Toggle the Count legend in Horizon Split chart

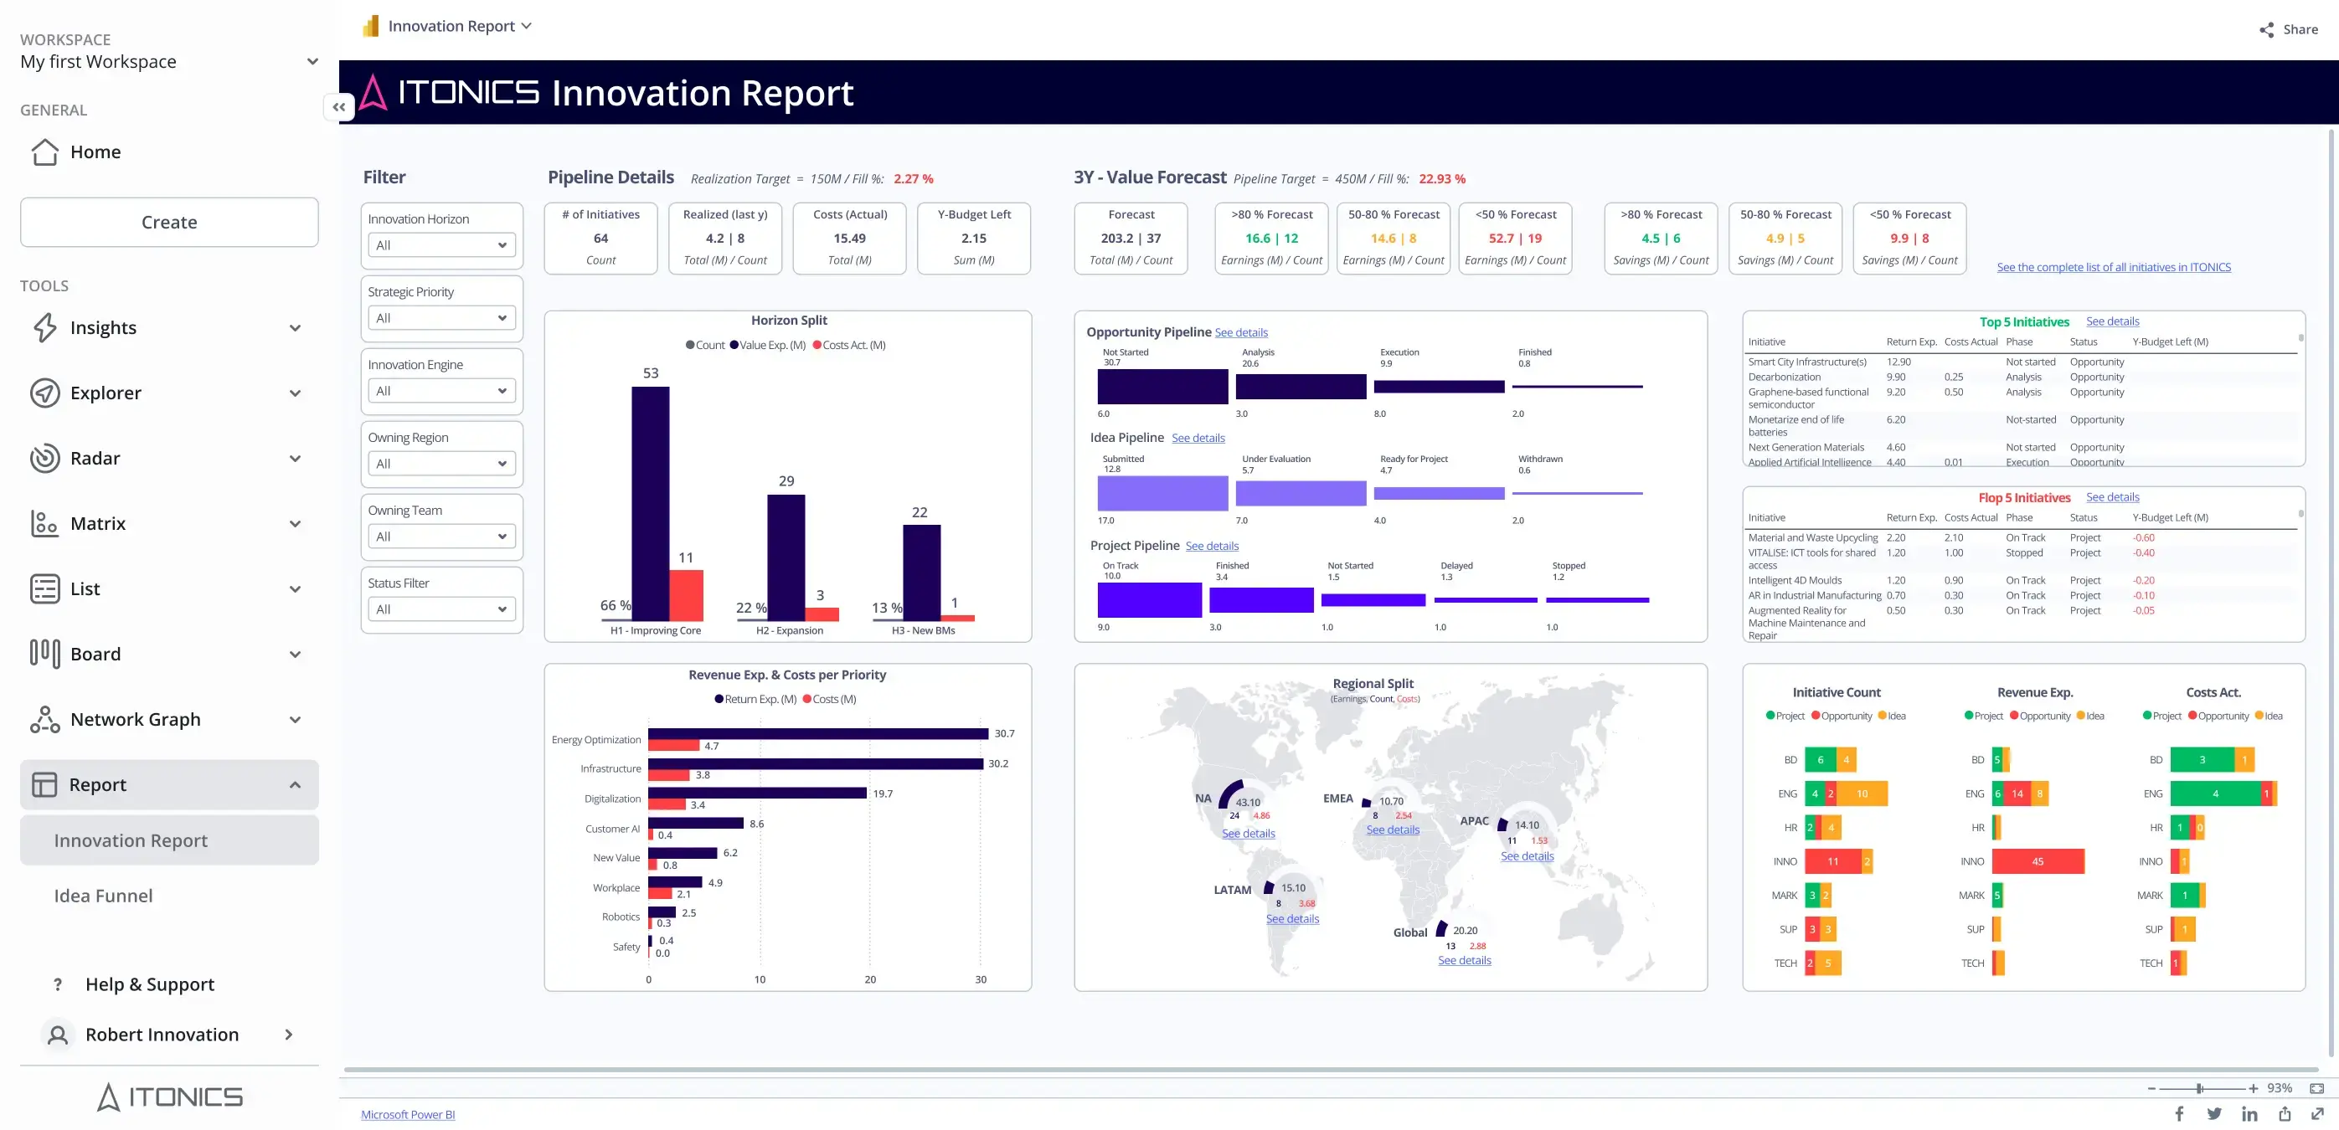[x=707, y=345]
